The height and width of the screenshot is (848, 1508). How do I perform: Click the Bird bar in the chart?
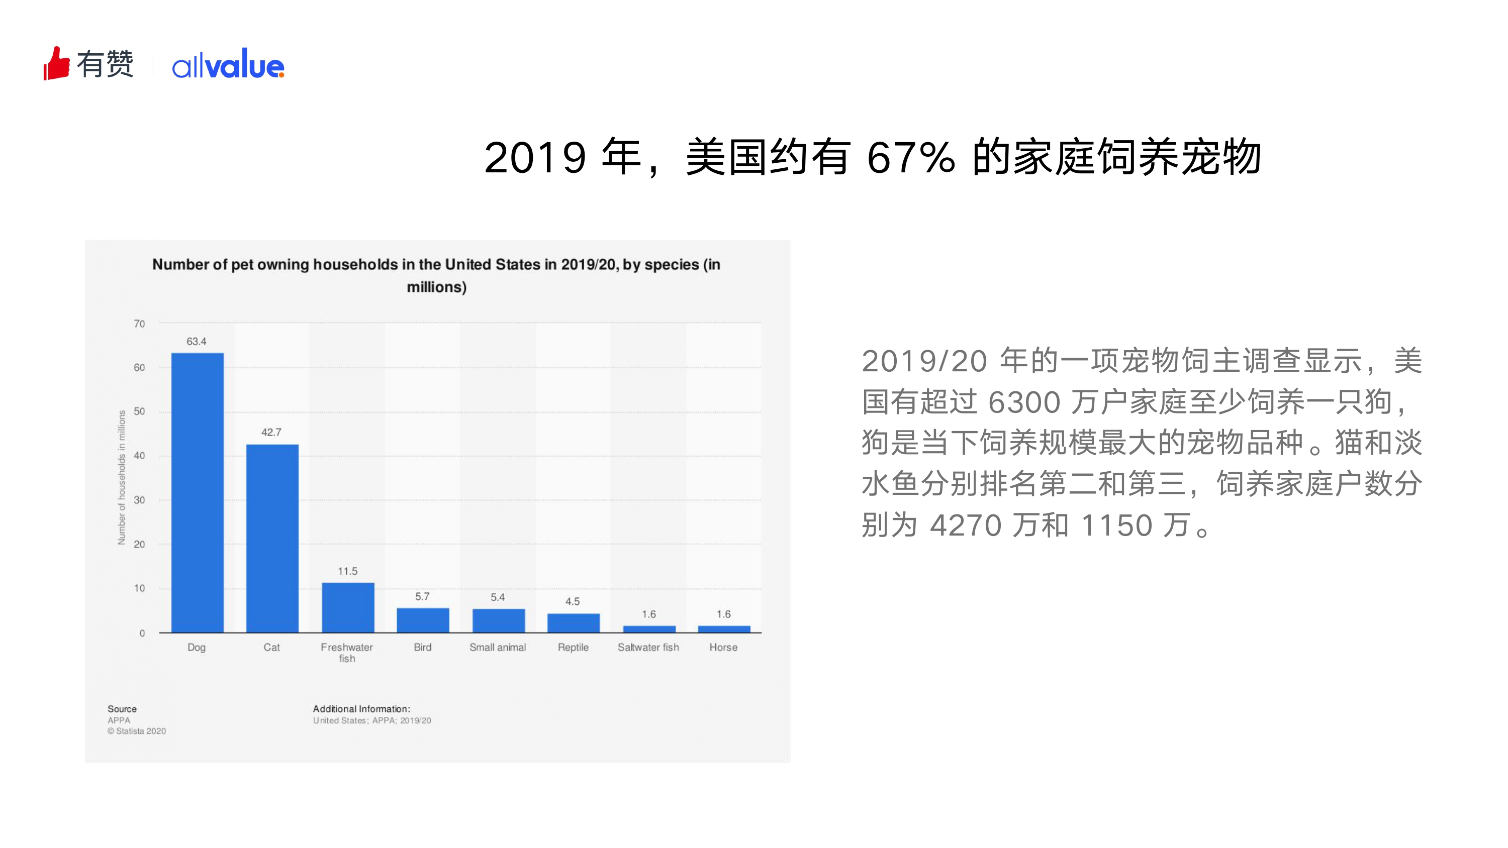click(x=423, y=620)
